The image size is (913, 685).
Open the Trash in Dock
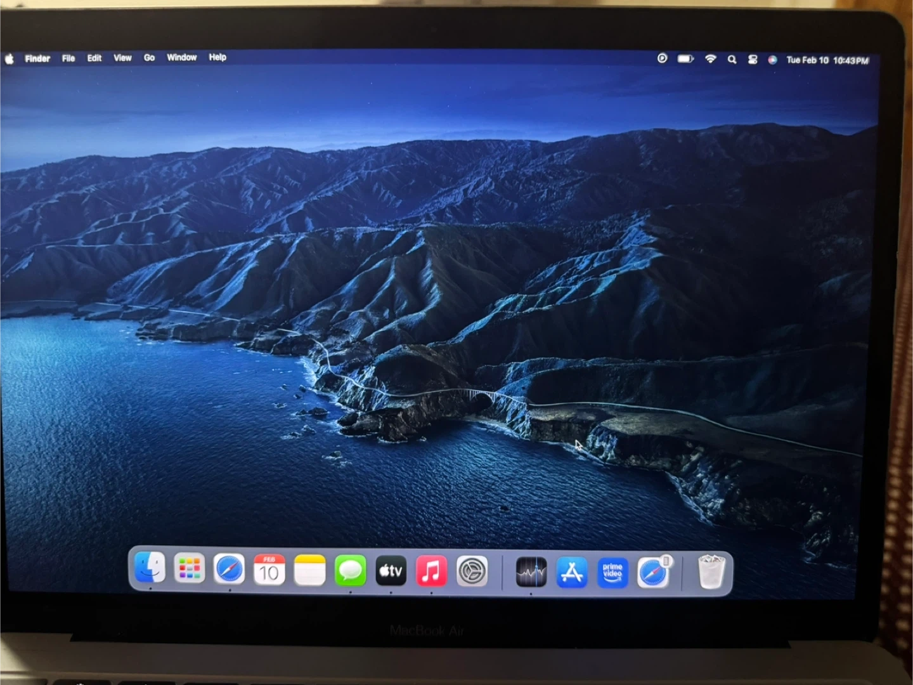click(x=711, y=573)
